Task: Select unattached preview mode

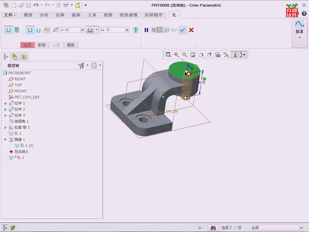Action: click(160, 30)
